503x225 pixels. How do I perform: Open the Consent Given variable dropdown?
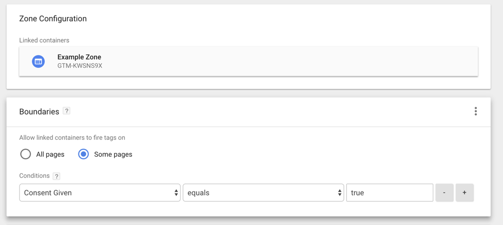pos(100,193)
